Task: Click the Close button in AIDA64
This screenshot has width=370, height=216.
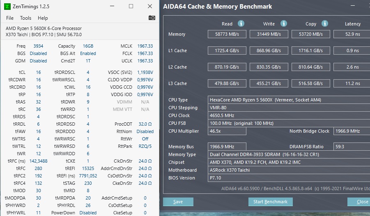Action: [x=359, y=202]
